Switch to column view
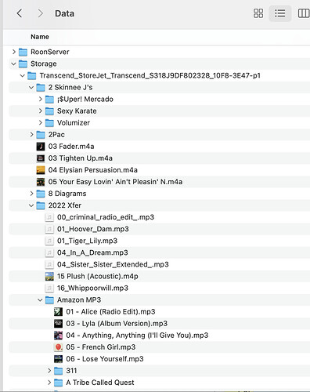The height and width of the screenshot is (392, 310). click(x=304, y=13)
